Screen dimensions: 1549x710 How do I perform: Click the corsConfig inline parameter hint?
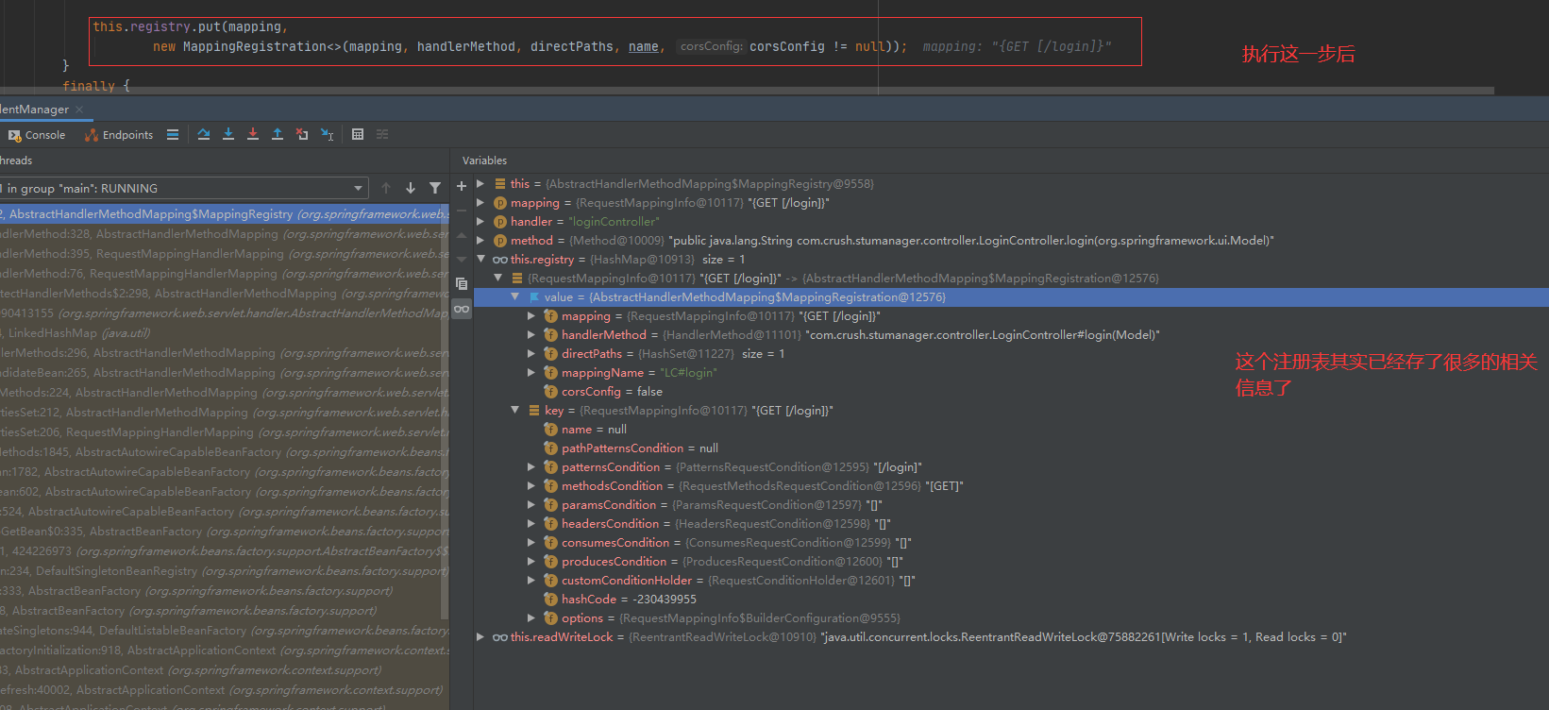[711, 46]
